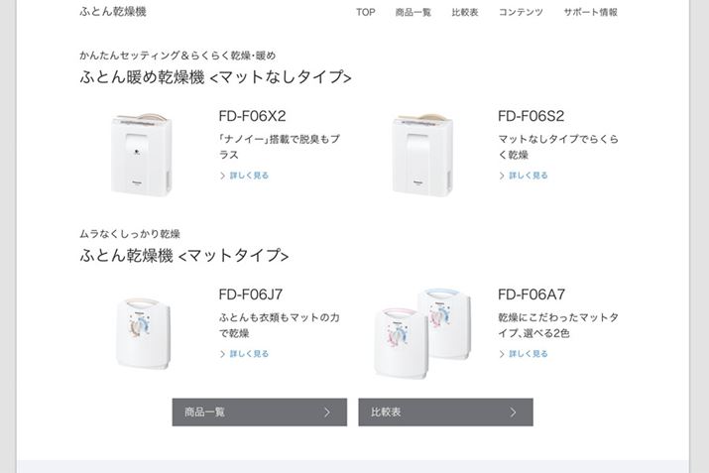709x473 pixels.
Task: Click the chevron arrow on 商品一覧 button
Action: 327,413
